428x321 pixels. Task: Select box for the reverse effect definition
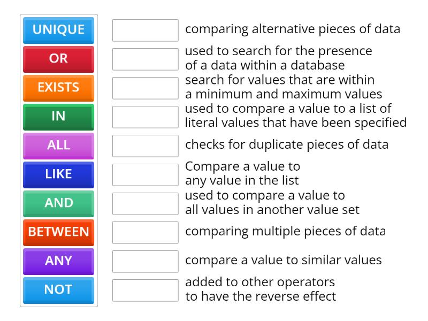point(146,291)
